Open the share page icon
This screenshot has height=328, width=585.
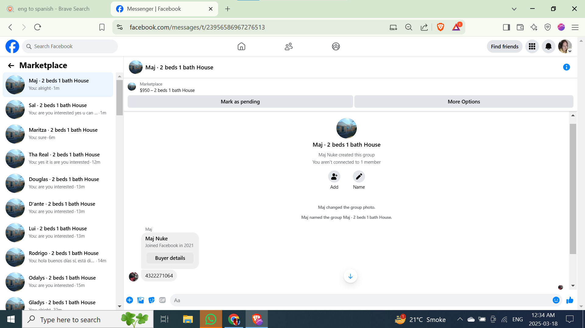coord(424,27)
